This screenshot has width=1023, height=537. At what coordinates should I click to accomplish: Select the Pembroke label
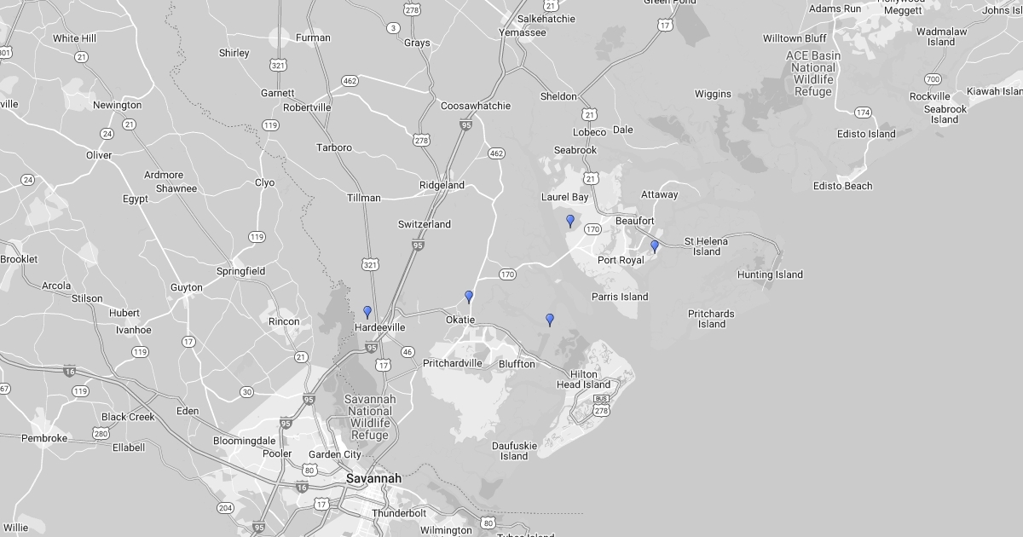pyautogui.click(x=44, y=439)
